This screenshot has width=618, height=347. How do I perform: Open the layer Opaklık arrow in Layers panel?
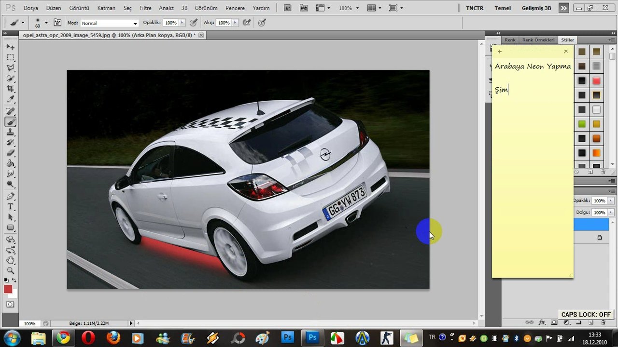tap(611, 200)
